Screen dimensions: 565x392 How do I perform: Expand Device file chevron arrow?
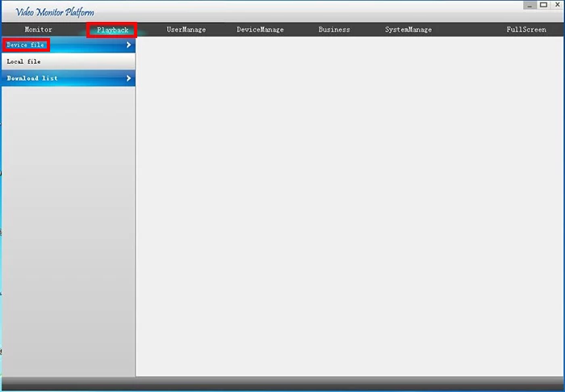(128, 44)
